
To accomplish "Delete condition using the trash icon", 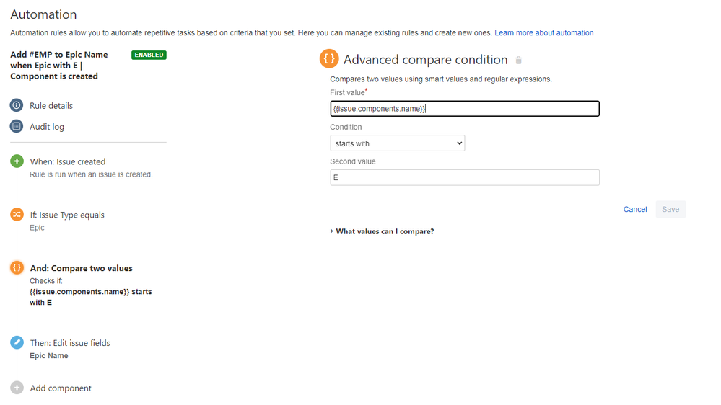I will point(518,61).
